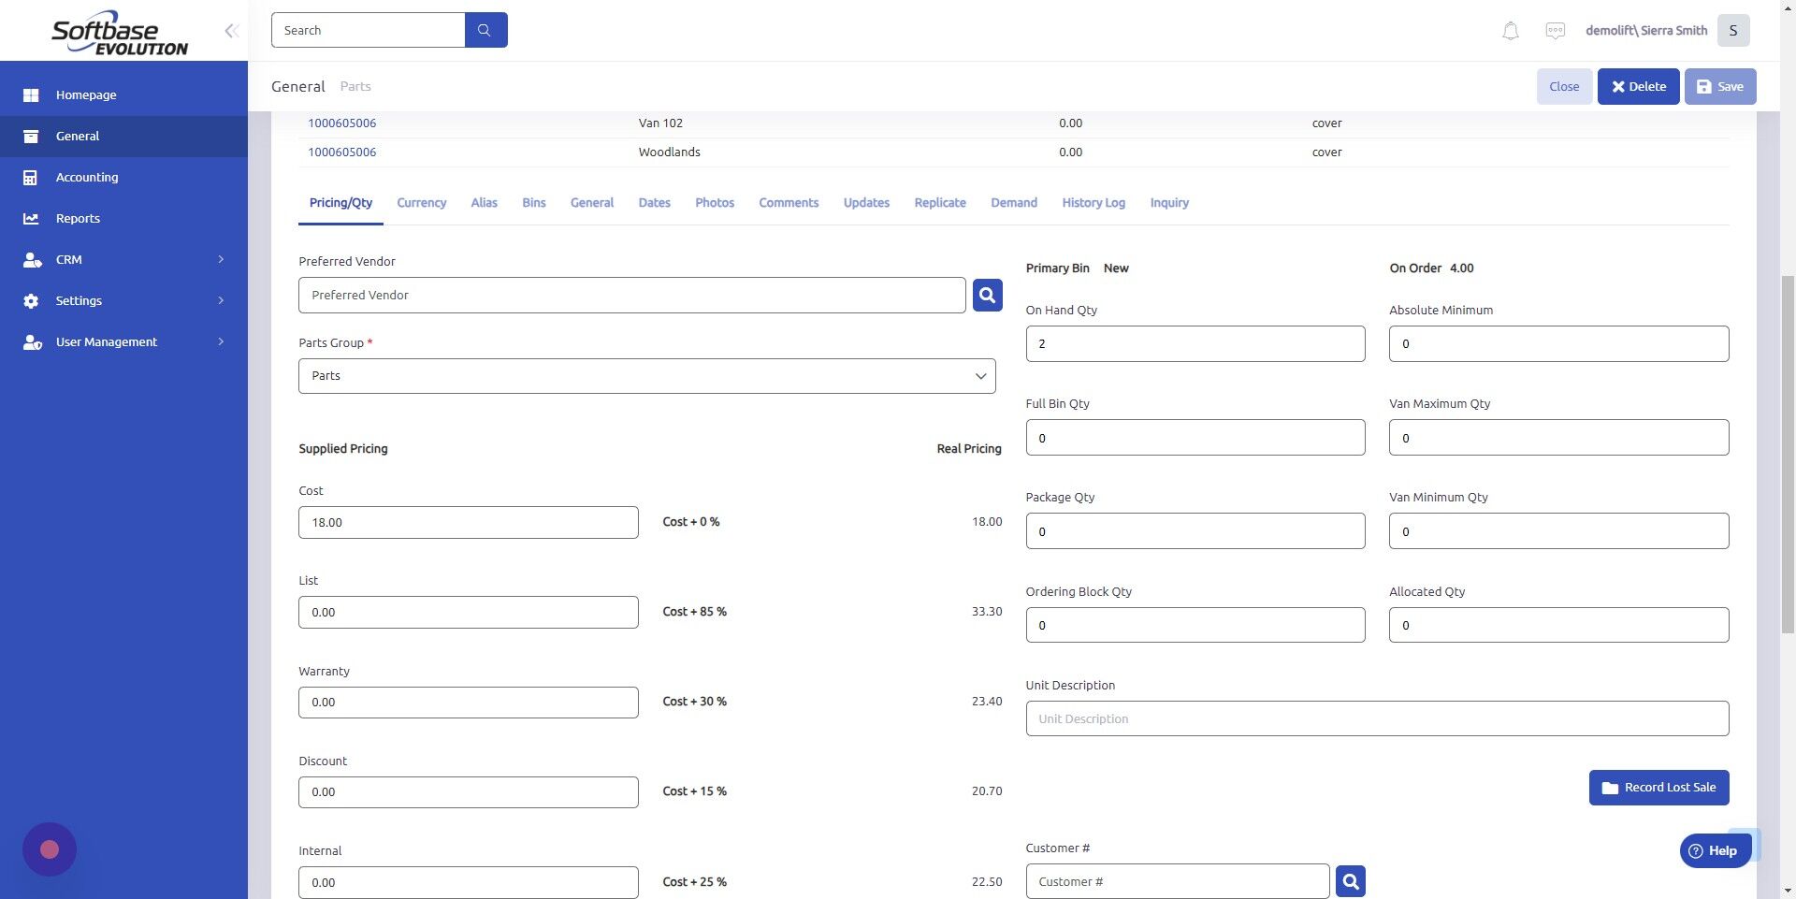This screenshot has height=899, width=1796.
Task: Click the Record Lost Sale button
Action: coord(1658,787)
